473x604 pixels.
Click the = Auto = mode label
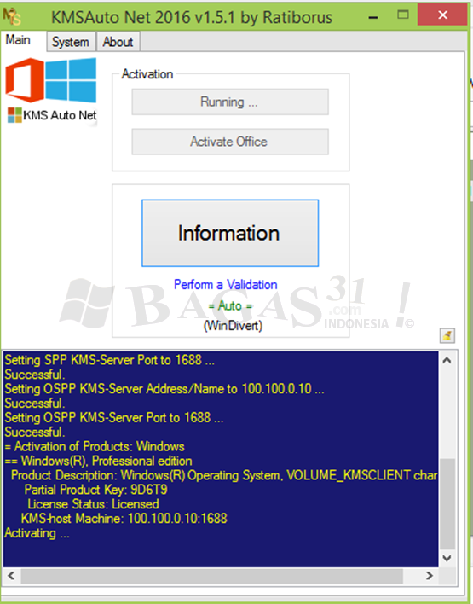coord(230,306)
